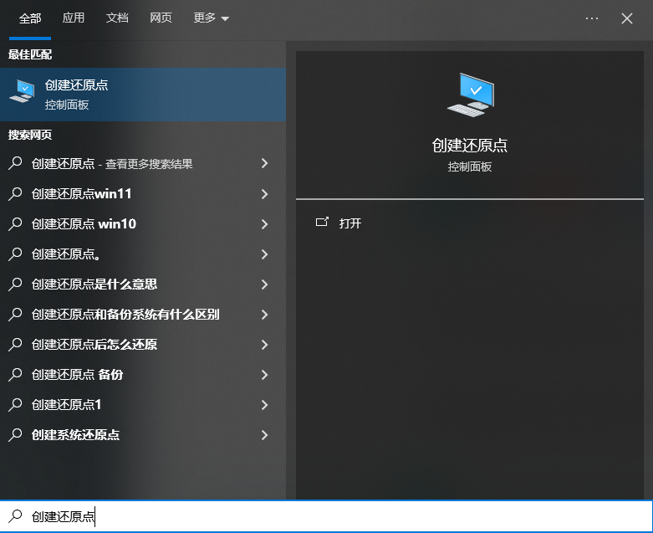
Task: Click the open-window icon beside 打开
Action: click(x=322, y=222)
